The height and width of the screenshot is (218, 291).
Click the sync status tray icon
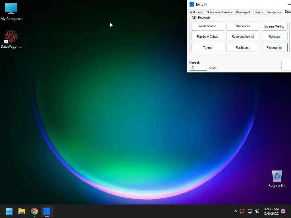tap(242, 211)
